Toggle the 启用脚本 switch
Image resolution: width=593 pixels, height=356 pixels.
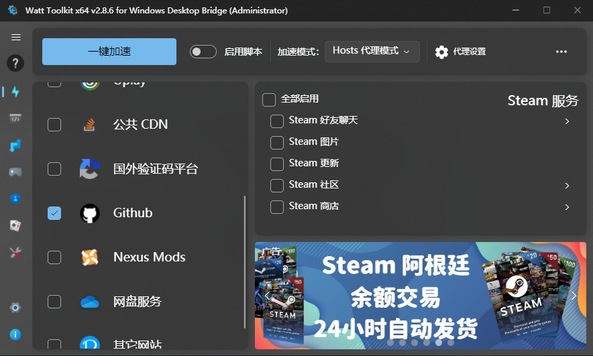pos(203,52)
